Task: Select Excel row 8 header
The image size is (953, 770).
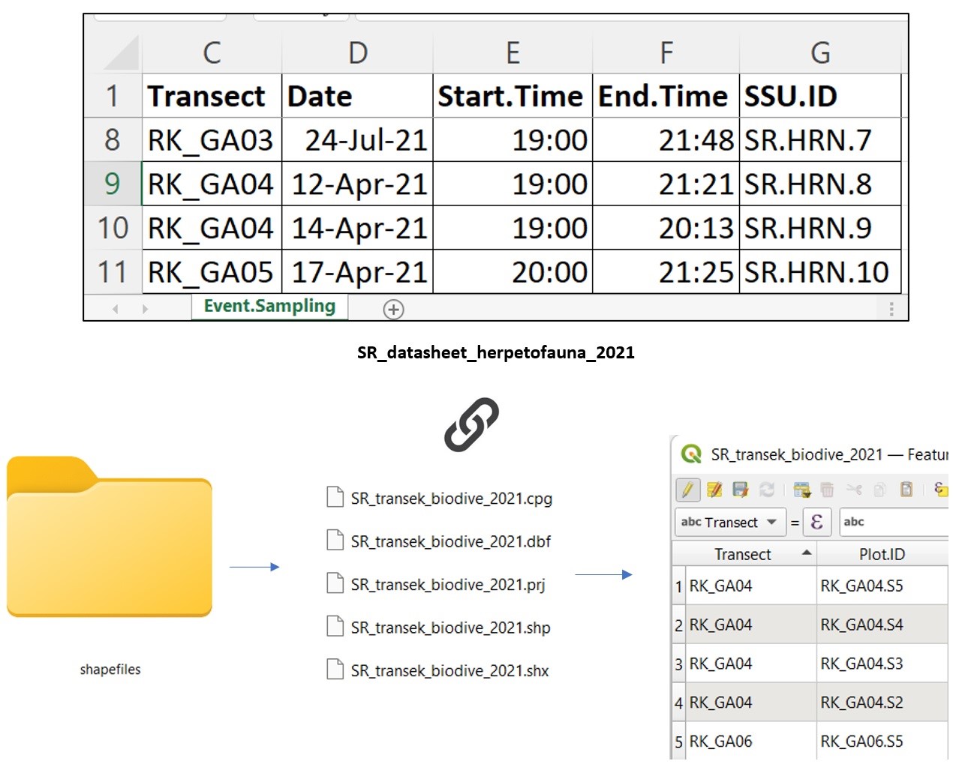Action: point(113,139)
